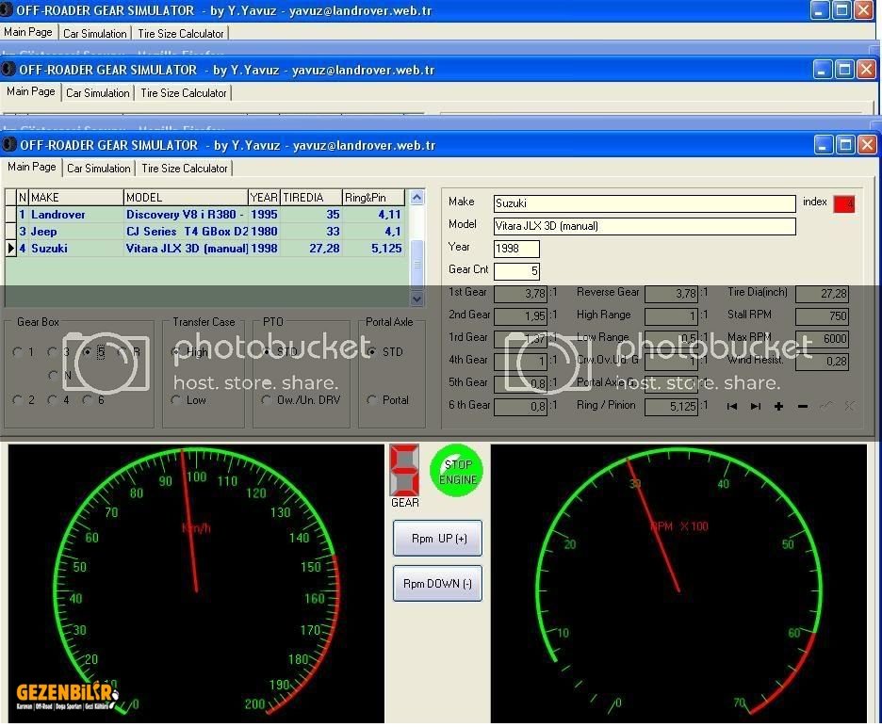This screenshot has width=882, height=727.
Task: Click the Year field showing 1998
Action: tap(516, 249)
